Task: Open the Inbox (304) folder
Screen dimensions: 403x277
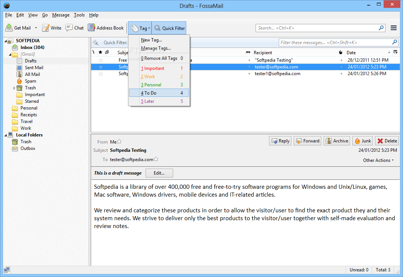Action: pyautogui.click(x=32, y=47)
